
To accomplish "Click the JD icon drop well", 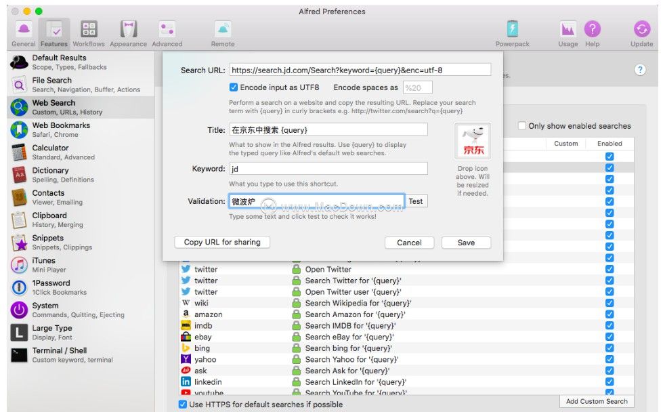I will (x=473, y=141).
